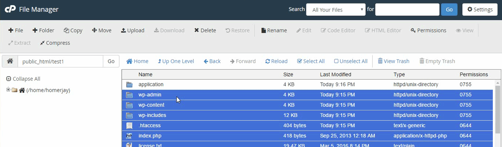The height and width of the screenshot is (147, 502).
Task: Click the Move toolbar button
Action: click(x=102, y=31)
